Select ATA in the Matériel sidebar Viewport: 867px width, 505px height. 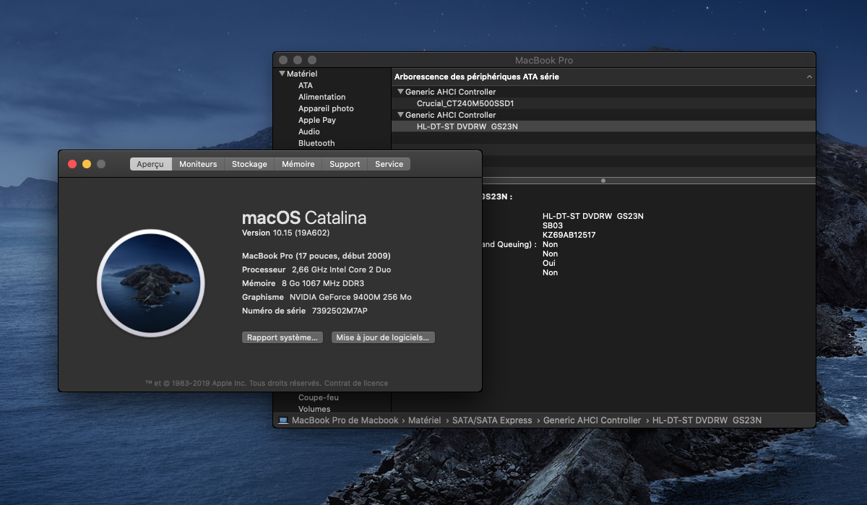pyautogui.click(x=306, y=85)
